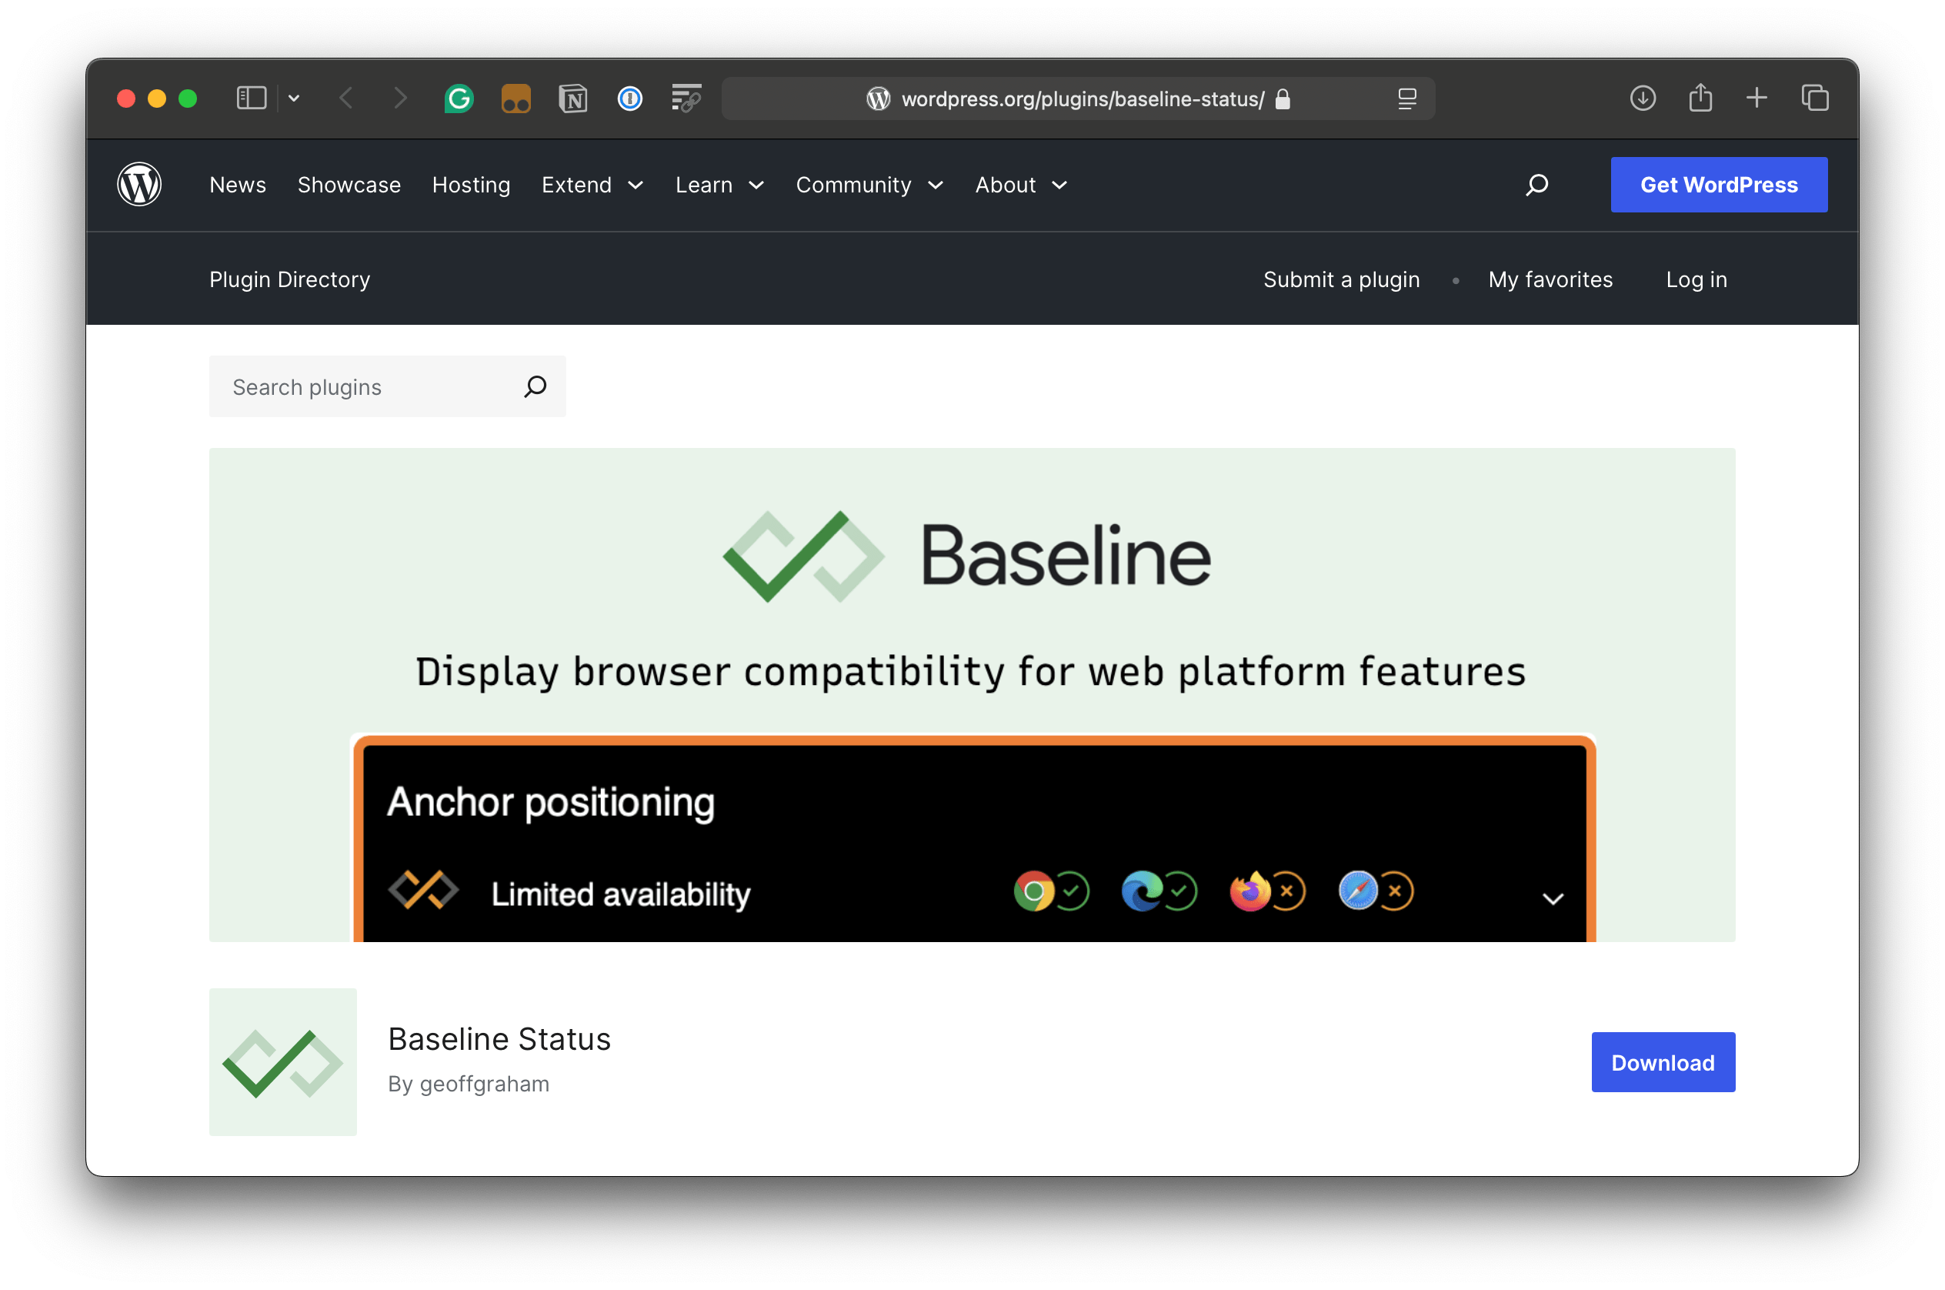
Task: Open the Plugin Directory link
Action: coord(289,279)
